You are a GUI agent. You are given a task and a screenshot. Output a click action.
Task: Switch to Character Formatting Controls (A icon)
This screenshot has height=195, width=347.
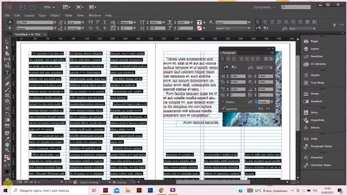(x=10, y=22)
